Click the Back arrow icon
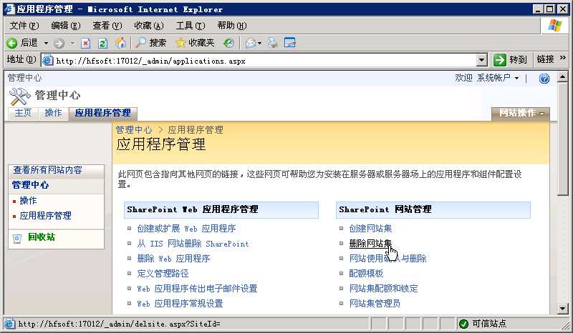The height and width of the screenshot is (333, 573). point(11,44)
